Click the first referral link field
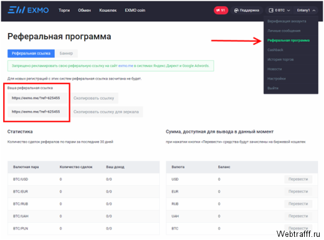This screenshot has width=324, height=240. coord(37,98)
